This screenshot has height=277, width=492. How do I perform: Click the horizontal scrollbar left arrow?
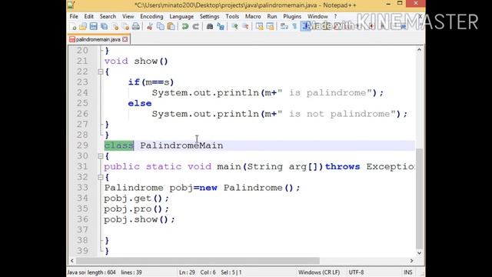tap(72, 261)
